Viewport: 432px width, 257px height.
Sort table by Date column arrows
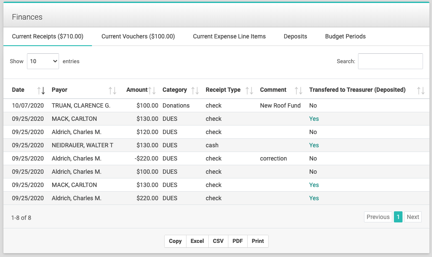pos(41,90)
